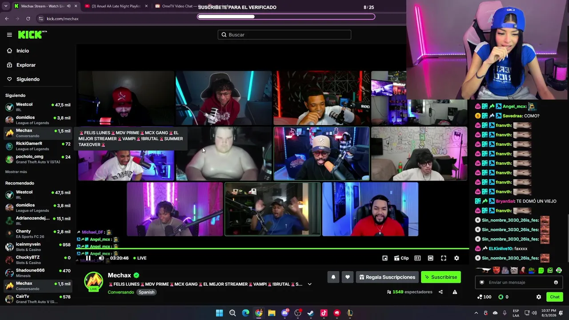Open pocholo_omg channel in sidebar
The image size is (569, 320).
point(38,159)
